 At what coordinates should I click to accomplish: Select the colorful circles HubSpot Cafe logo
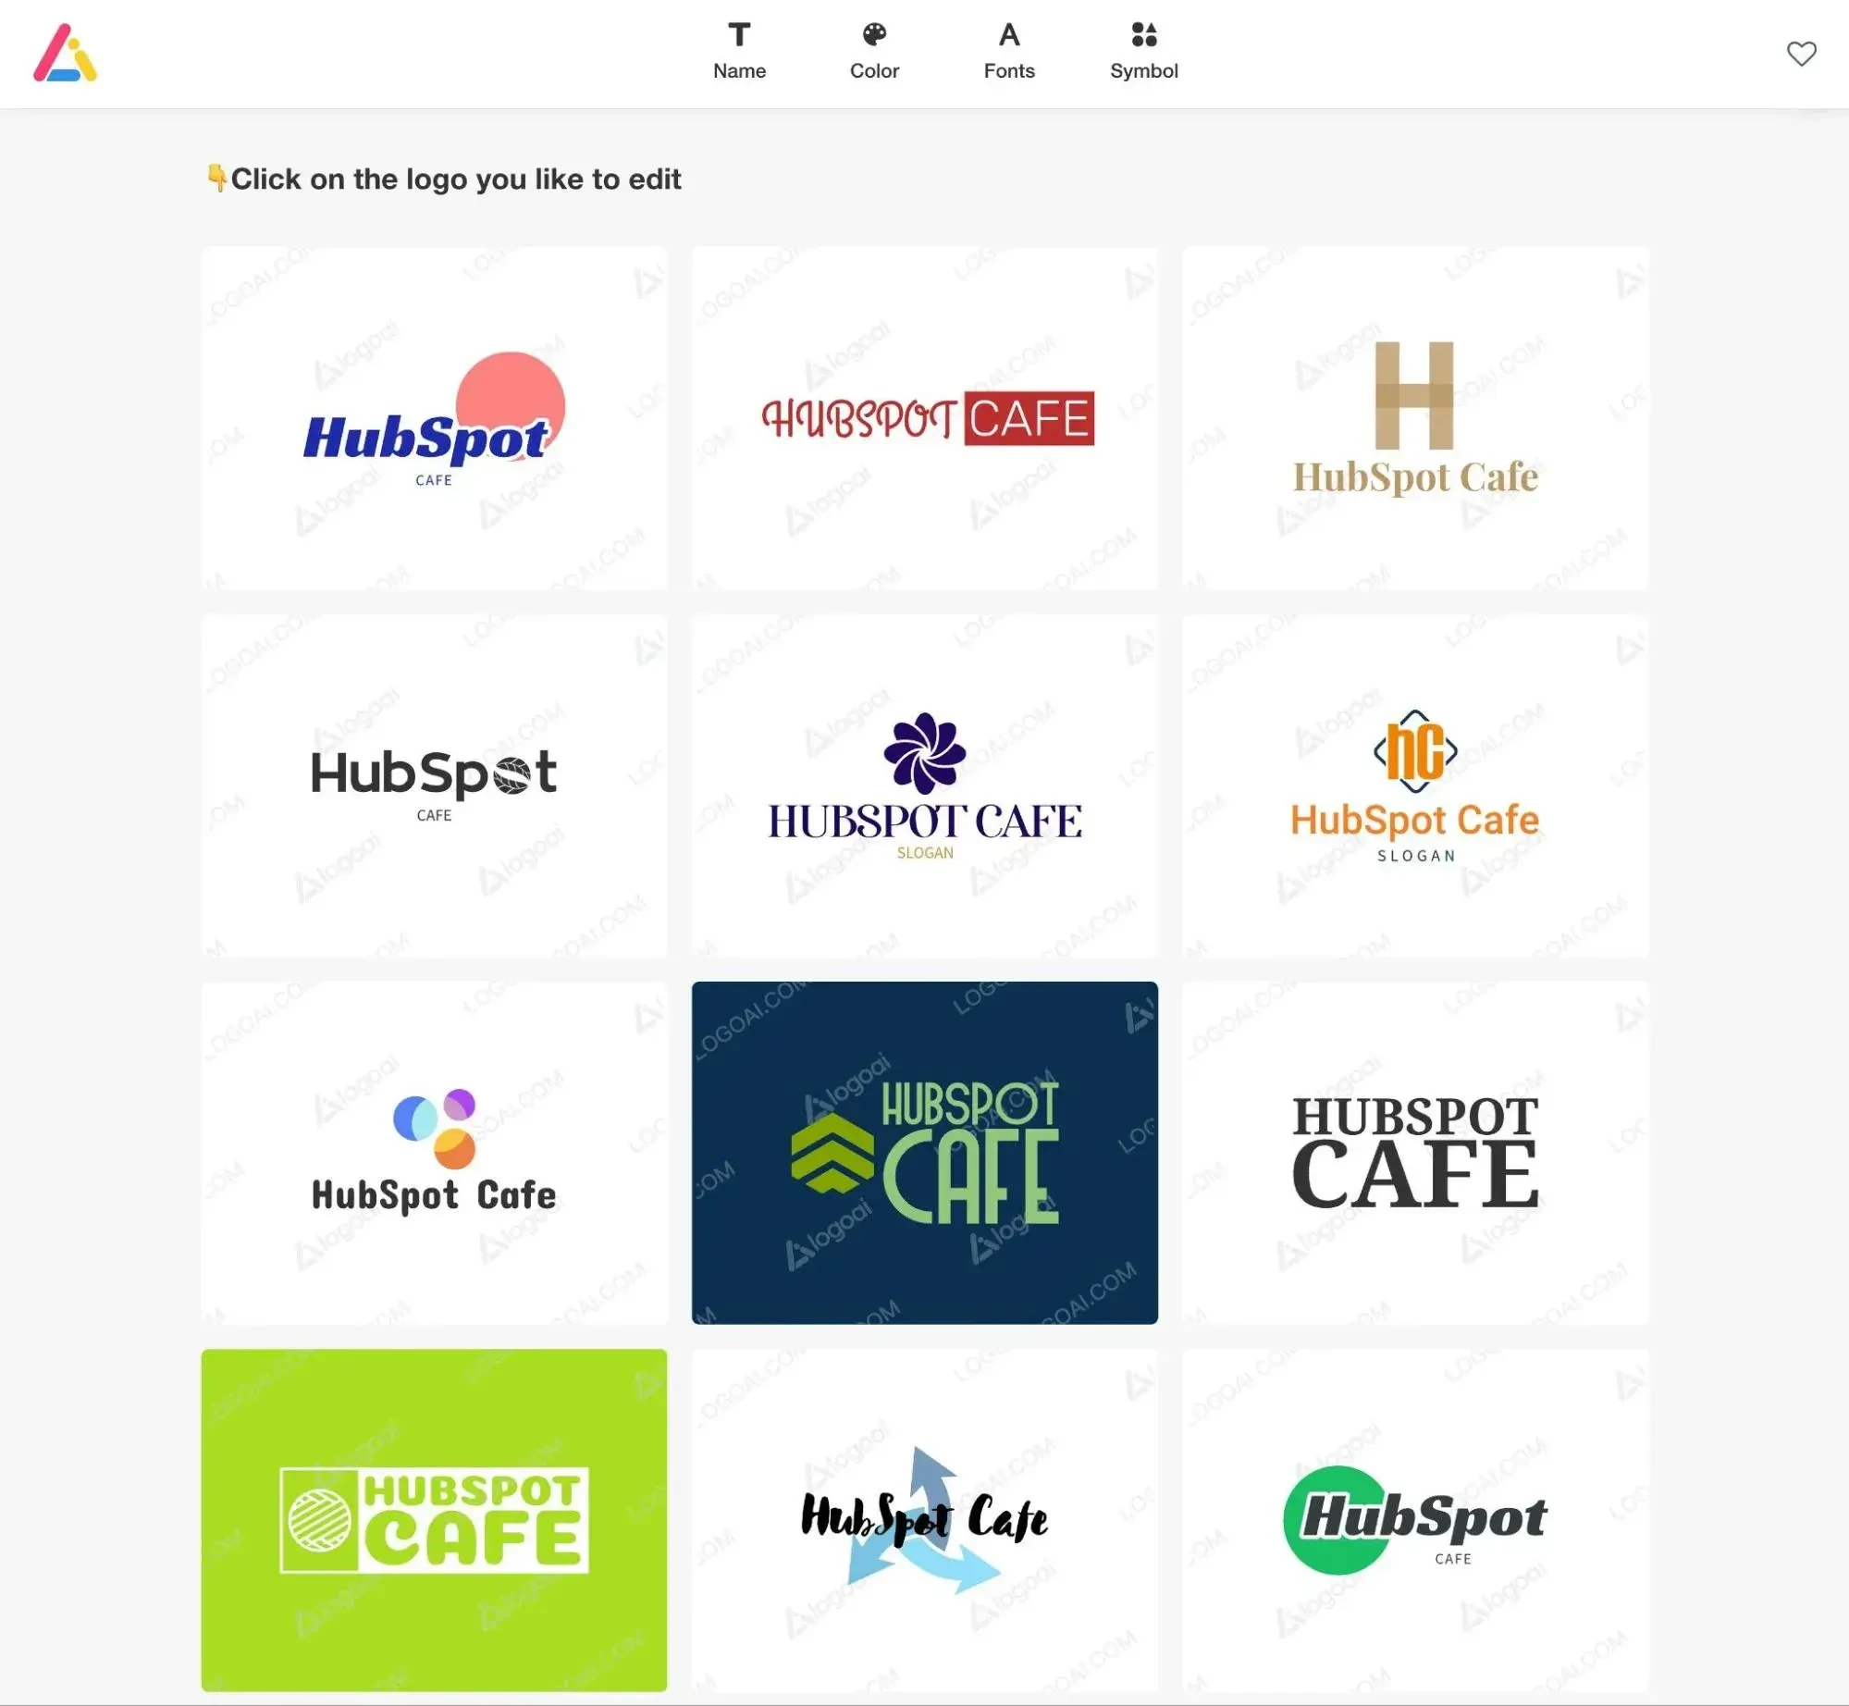click(x=433, y=1152)
